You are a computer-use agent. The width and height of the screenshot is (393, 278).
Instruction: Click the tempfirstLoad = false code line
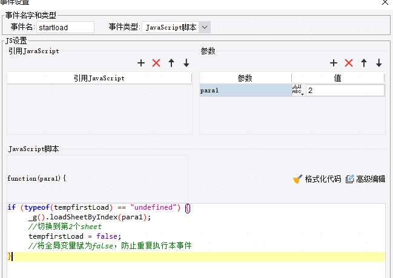click(74, 236)
